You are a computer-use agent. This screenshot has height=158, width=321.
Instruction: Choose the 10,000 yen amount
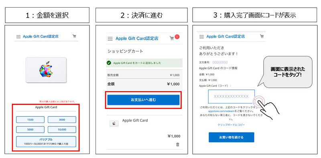click(62, 130)
